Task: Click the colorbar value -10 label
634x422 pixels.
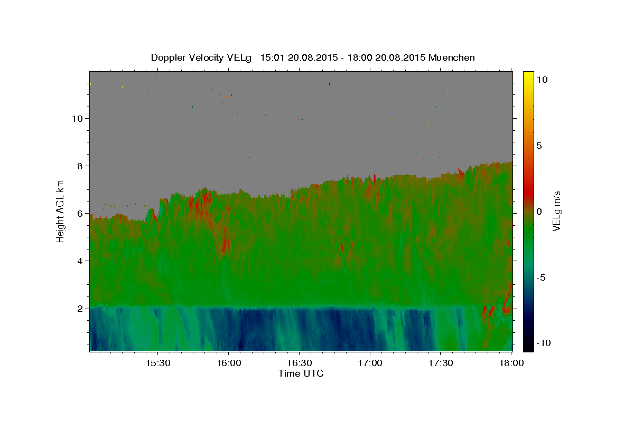Action: pyautogui.click(x=544, y=343)
